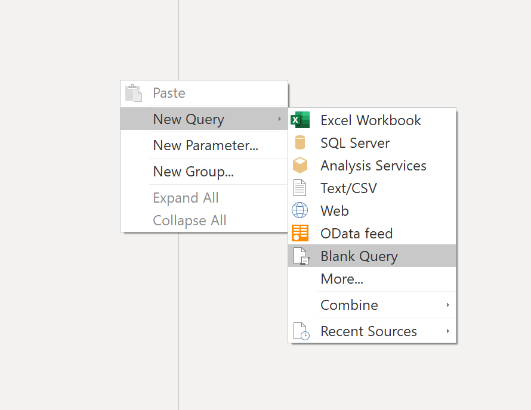Click the Excel Workbook icon
The image size is (531, 410).
[300, 120]
